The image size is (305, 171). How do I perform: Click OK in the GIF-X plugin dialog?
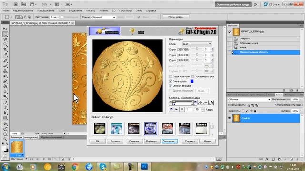tap(98, 142)
